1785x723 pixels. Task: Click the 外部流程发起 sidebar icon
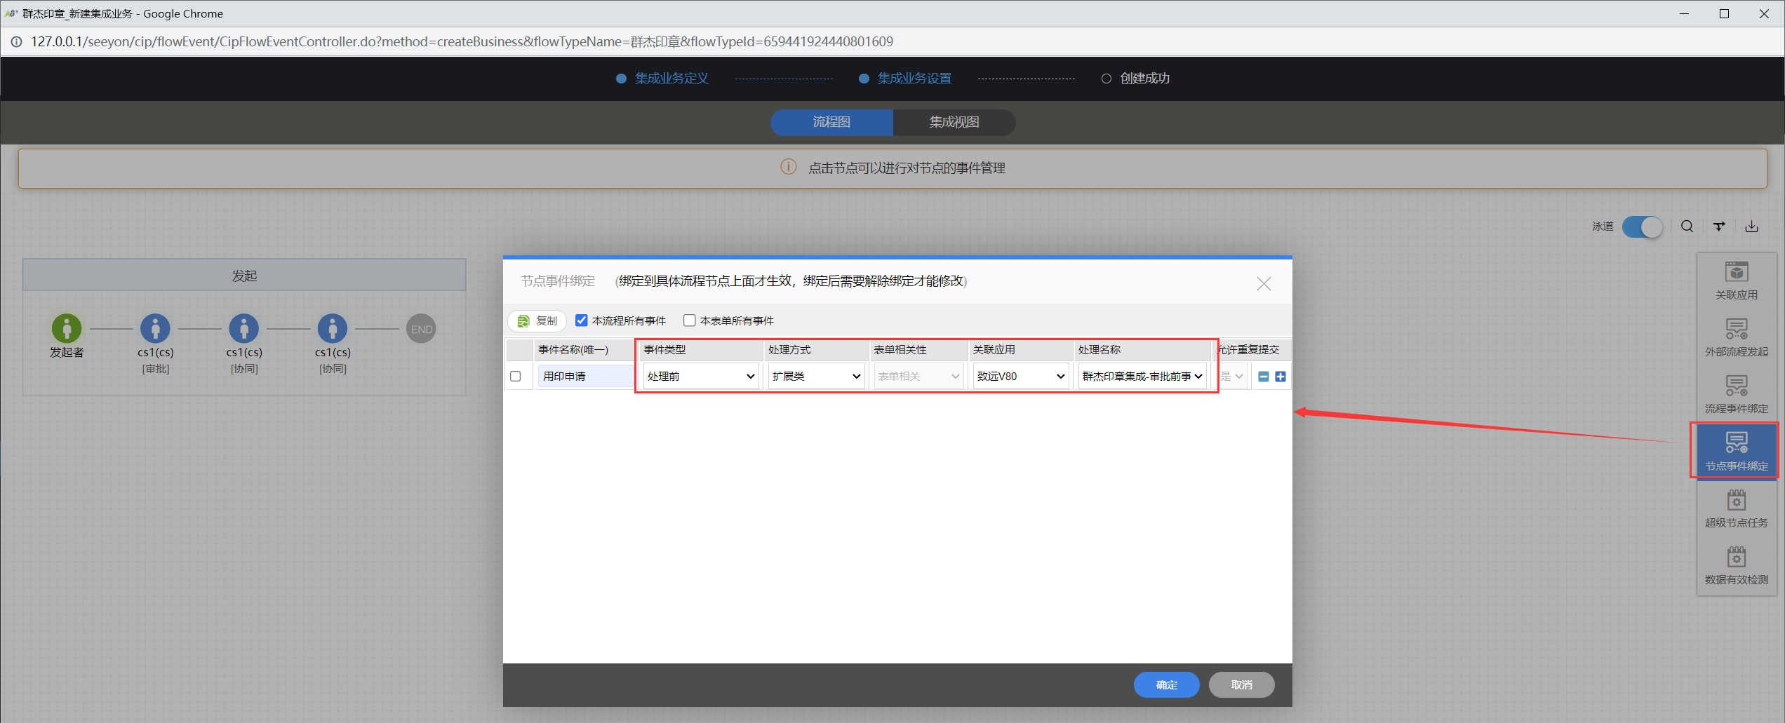point(1736,337)
